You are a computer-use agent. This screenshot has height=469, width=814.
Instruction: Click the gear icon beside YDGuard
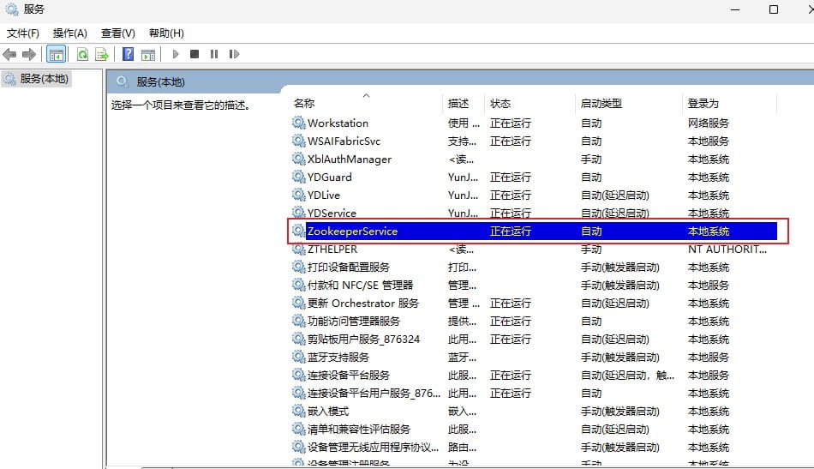298,177
